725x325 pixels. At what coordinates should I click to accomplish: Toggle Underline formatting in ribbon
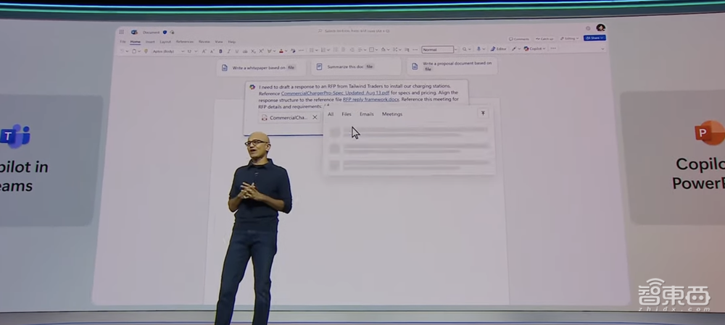point(236,51)
